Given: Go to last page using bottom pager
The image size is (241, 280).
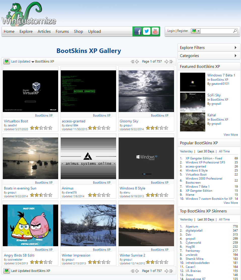Looking at the screenshot, I should tap(171, 271).
